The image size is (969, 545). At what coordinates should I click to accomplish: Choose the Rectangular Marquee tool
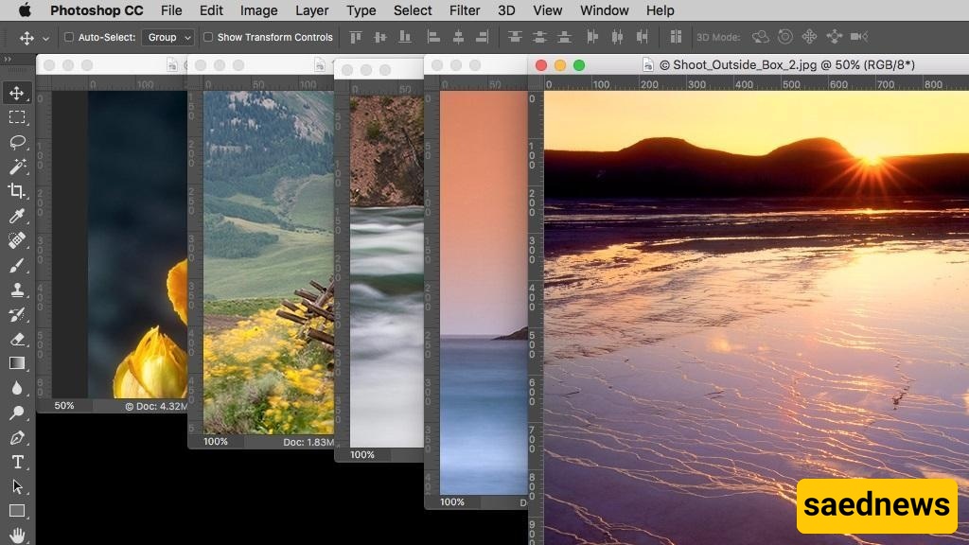pyautogui.click(x=17, y=117)
